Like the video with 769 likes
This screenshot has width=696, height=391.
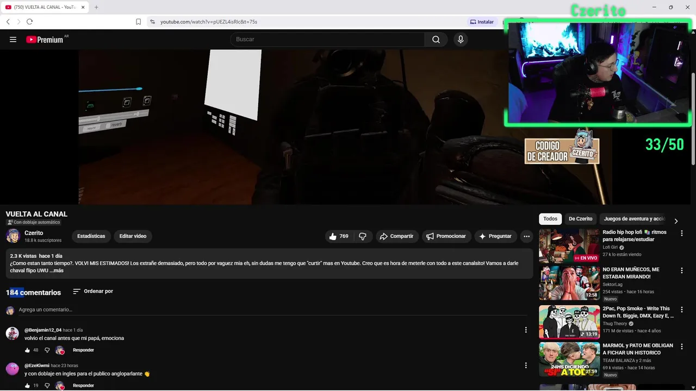(x=339, y=236)
